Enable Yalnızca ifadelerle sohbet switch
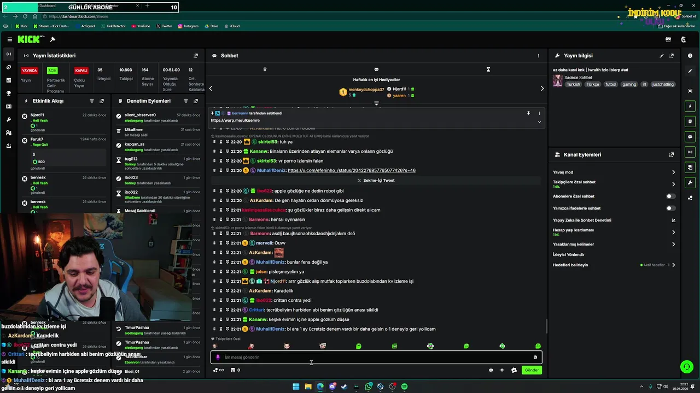 point(670,208)
